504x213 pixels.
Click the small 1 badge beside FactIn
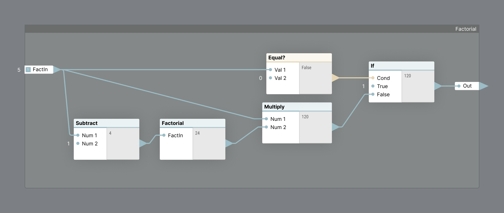[28, 69]
